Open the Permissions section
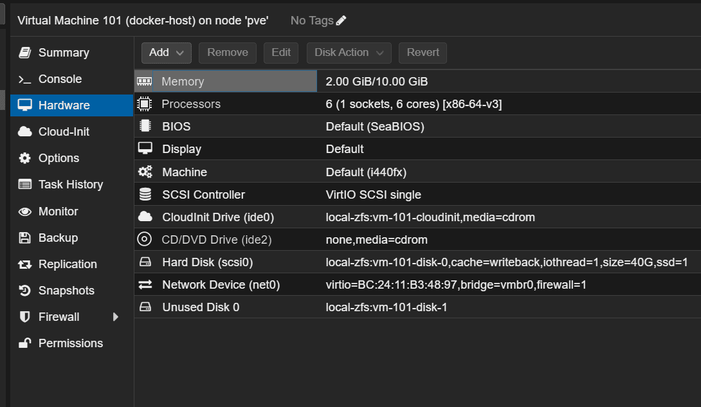 click(x=71, y=343)
